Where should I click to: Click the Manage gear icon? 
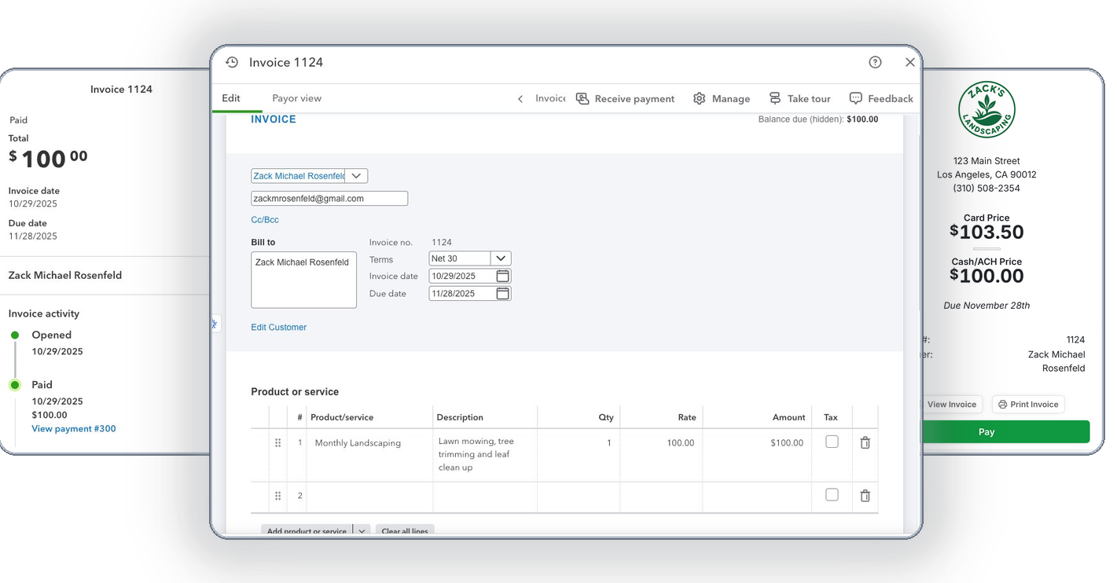[700, 98]
